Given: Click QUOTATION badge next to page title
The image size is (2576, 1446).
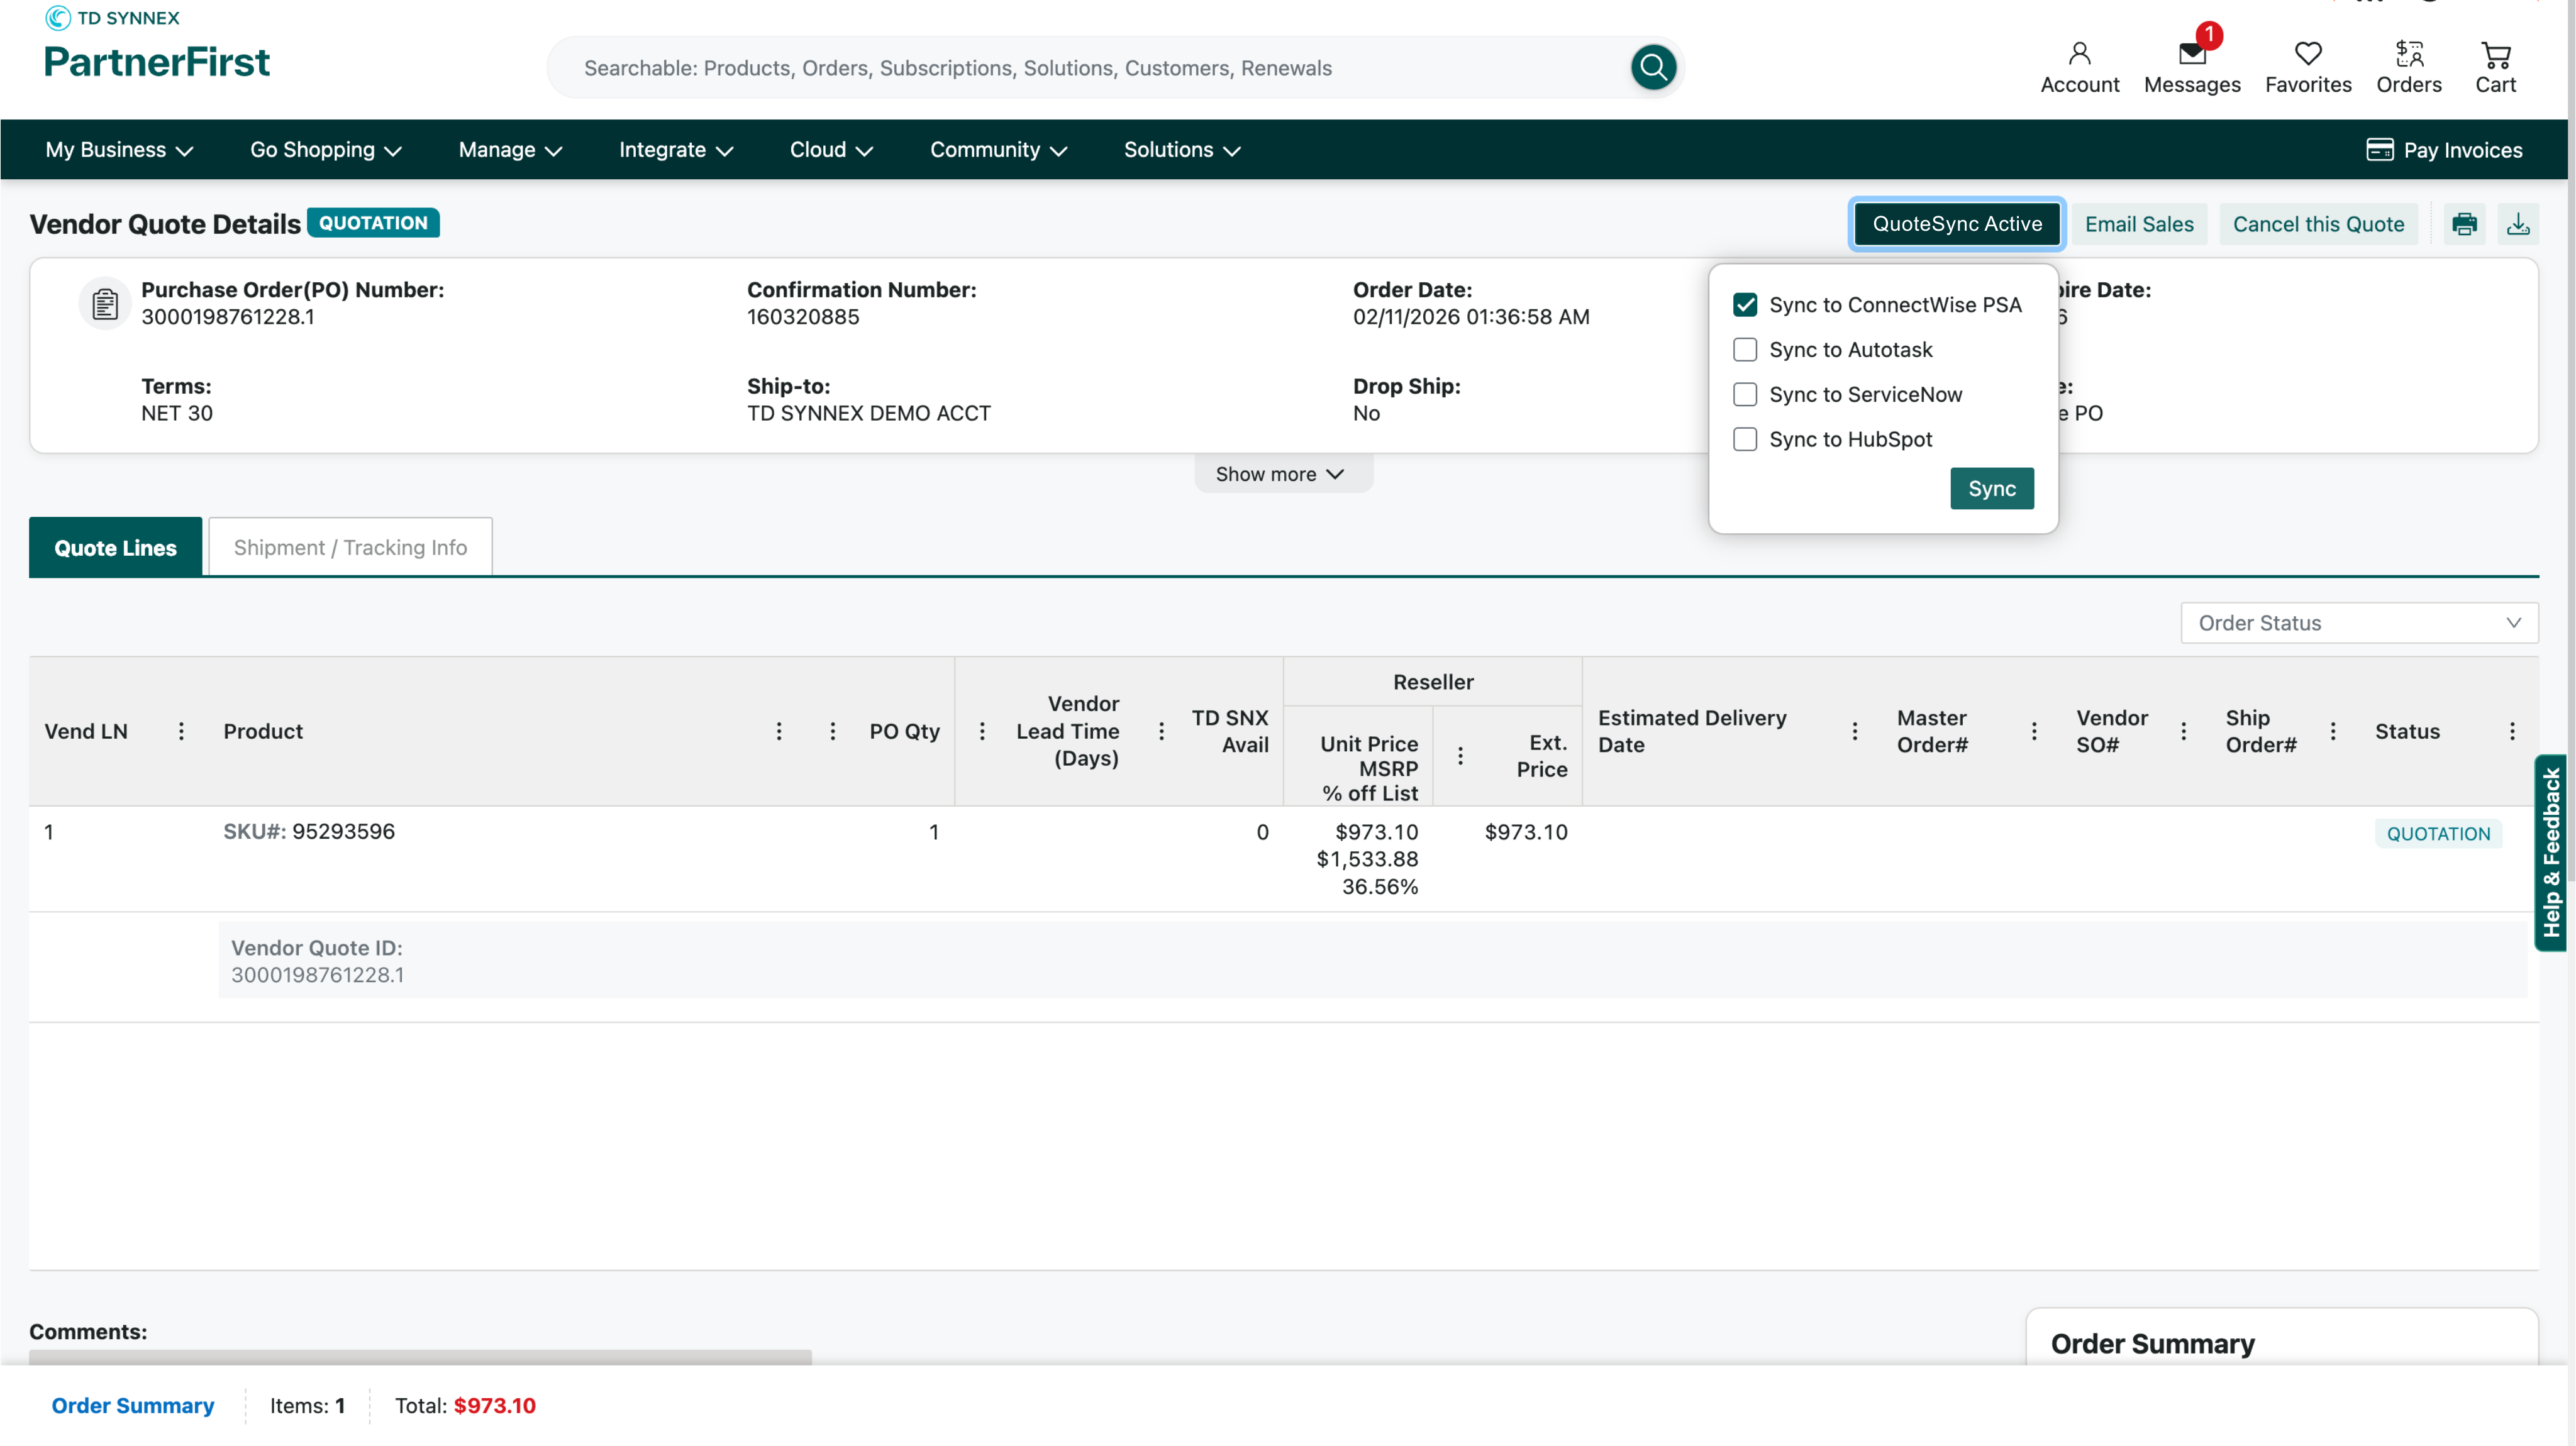Looking at the screenshot, I should 373,222.
